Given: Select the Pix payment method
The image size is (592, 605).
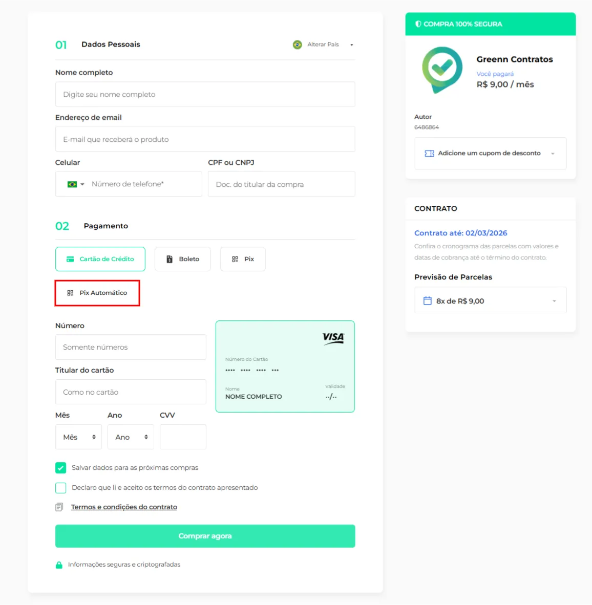Looking at the screenshot, I should pyautogui.click(x=243, y=259).
